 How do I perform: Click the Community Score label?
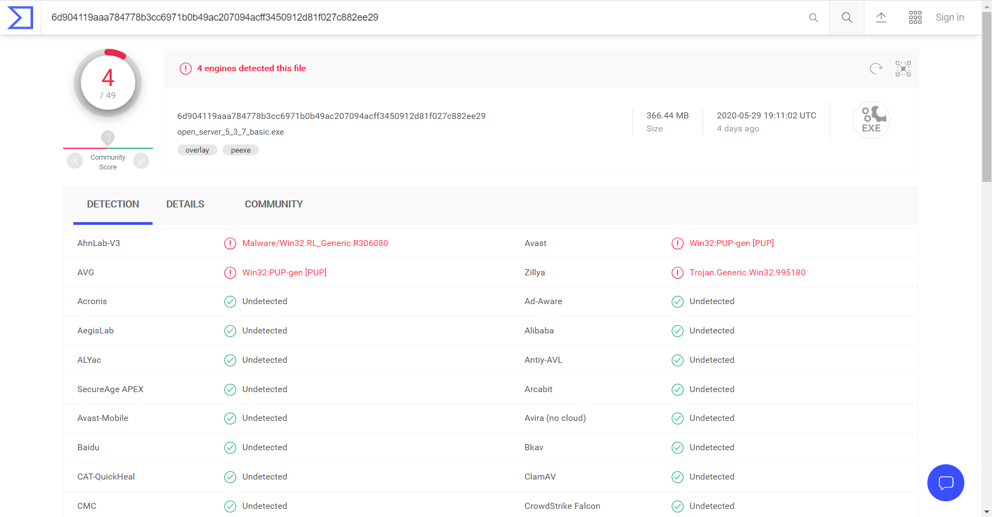pyautogui.click(x=108, y=162)
